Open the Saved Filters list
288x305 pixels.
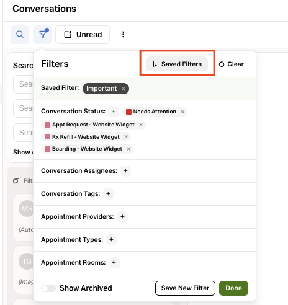177,64
